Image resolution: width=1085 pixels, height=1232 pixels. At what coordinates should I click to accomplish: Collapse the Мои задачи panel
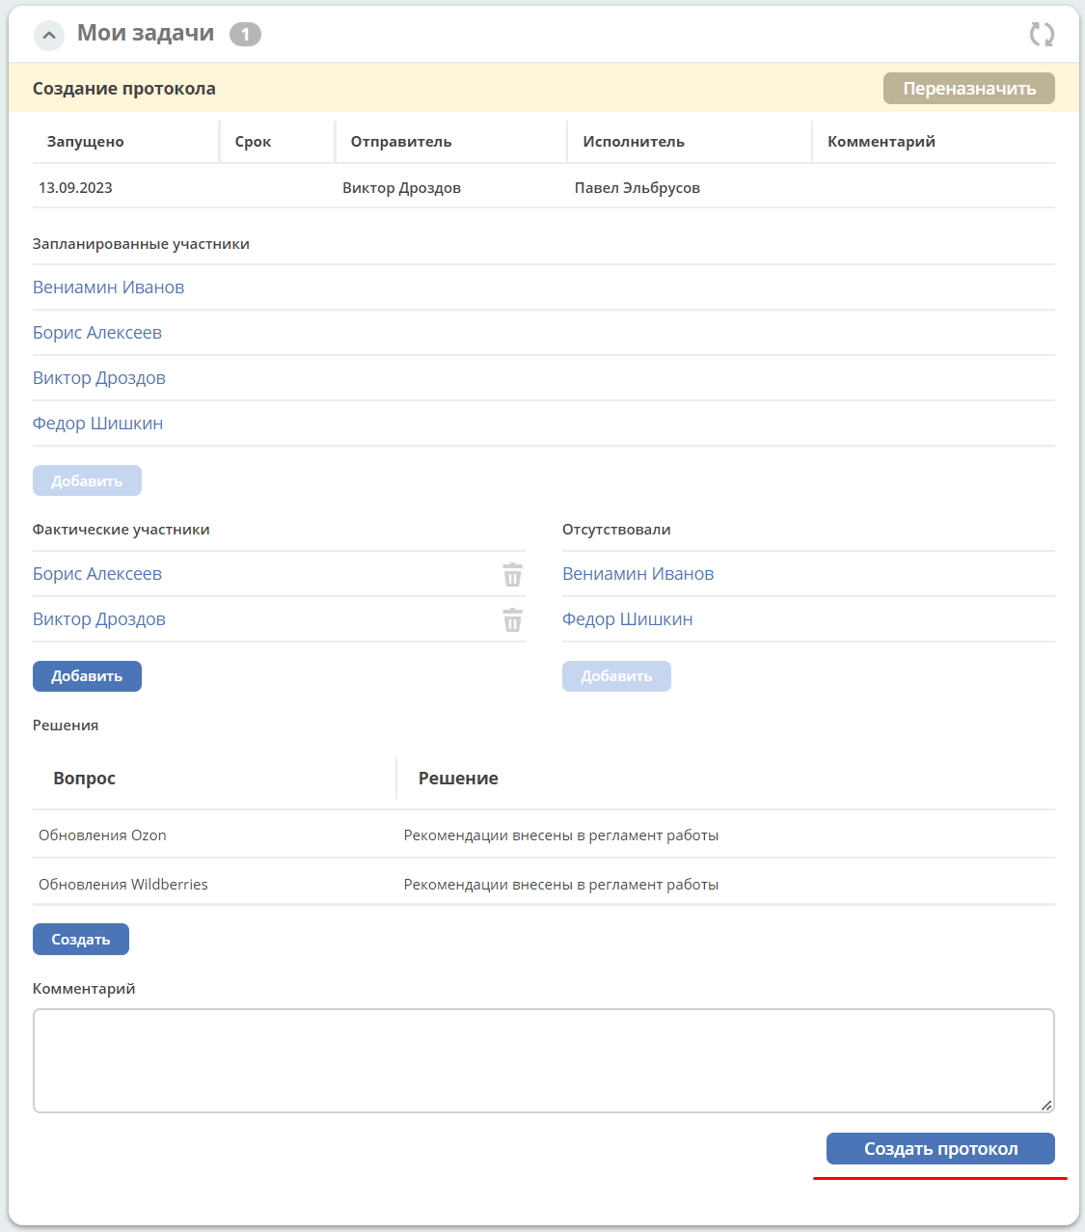pyautogui.click(x=48, y=36)
